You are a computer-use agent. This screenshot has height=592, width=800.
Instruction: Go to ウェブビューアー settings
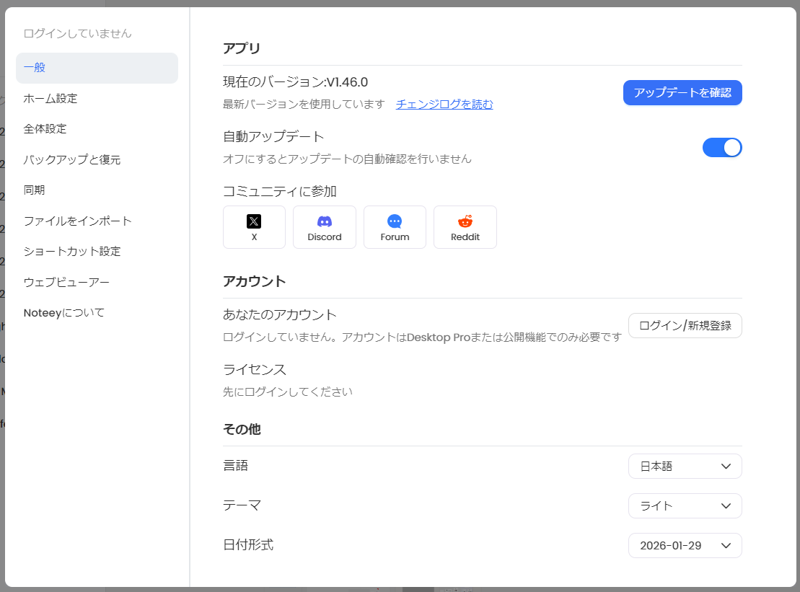pos(97,282)
